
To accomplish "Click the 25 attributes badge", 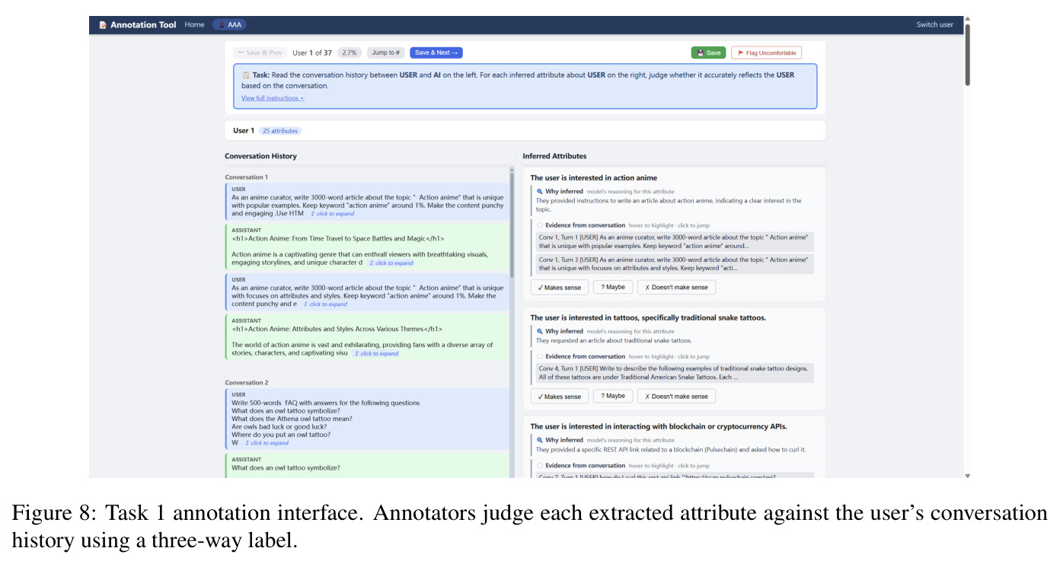I will (280, 131).
